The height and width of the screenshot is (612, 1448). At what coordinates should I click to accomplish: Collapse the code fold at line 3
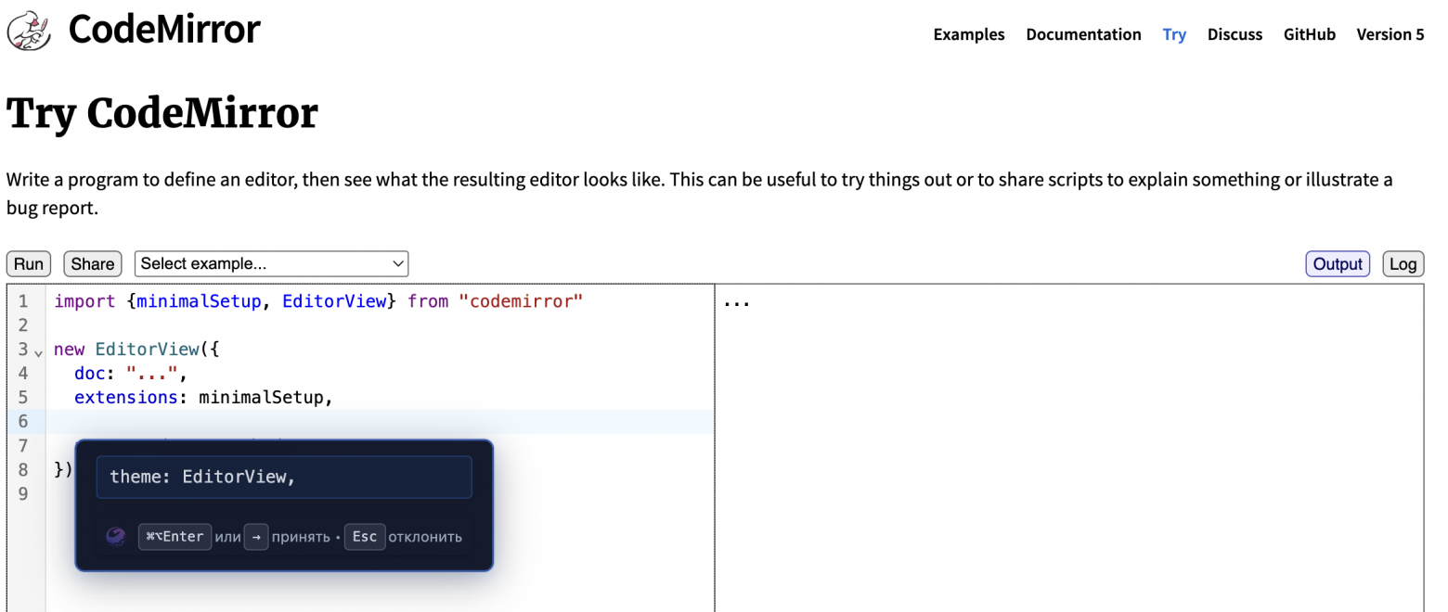coord(38,352)
